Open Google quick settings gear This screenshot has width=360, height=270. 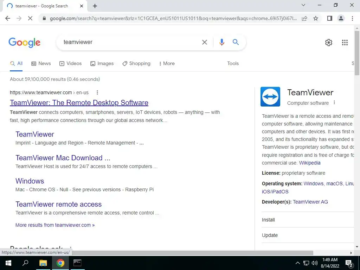point(329,43)
